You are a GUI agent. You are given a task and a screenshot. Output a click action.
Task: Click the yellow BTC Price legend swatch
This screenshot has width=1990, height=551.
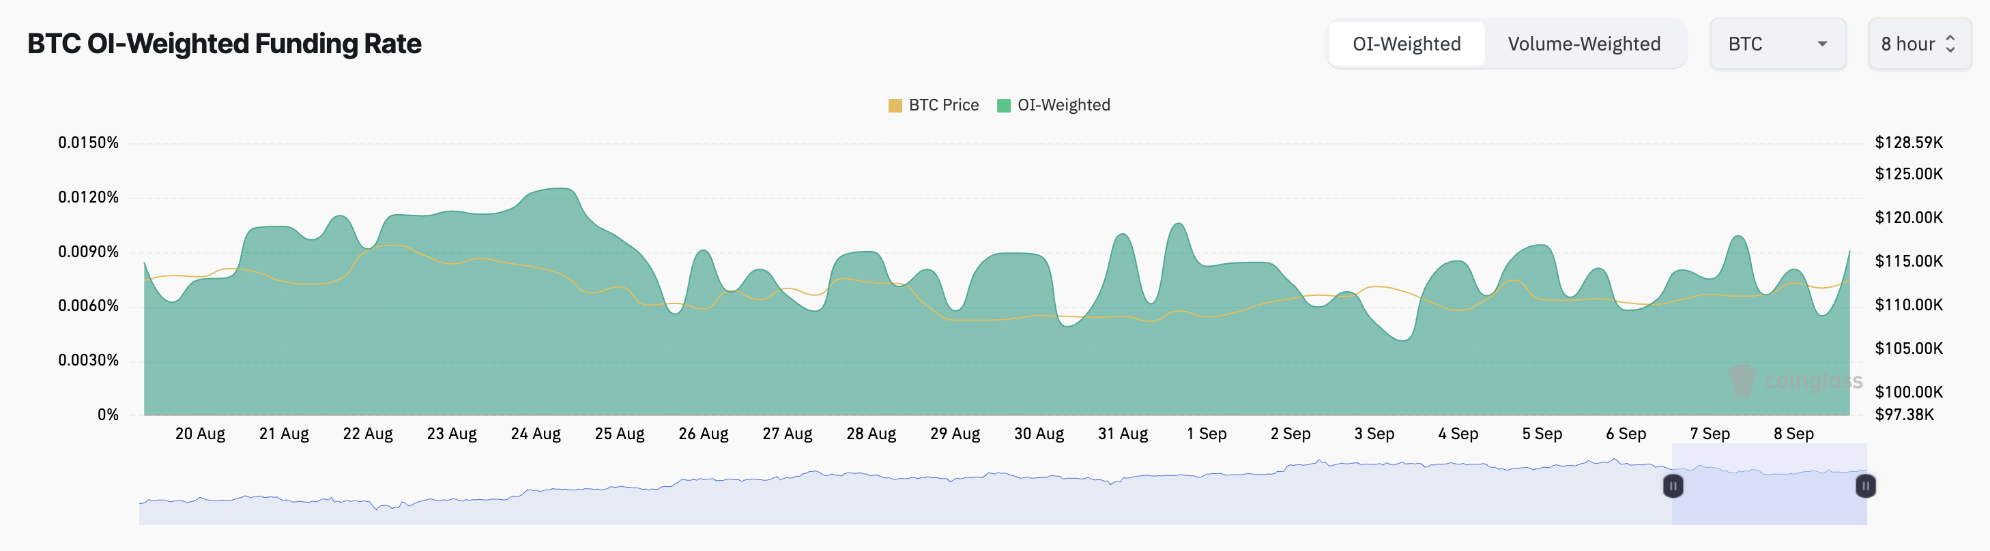coord(895,106)
